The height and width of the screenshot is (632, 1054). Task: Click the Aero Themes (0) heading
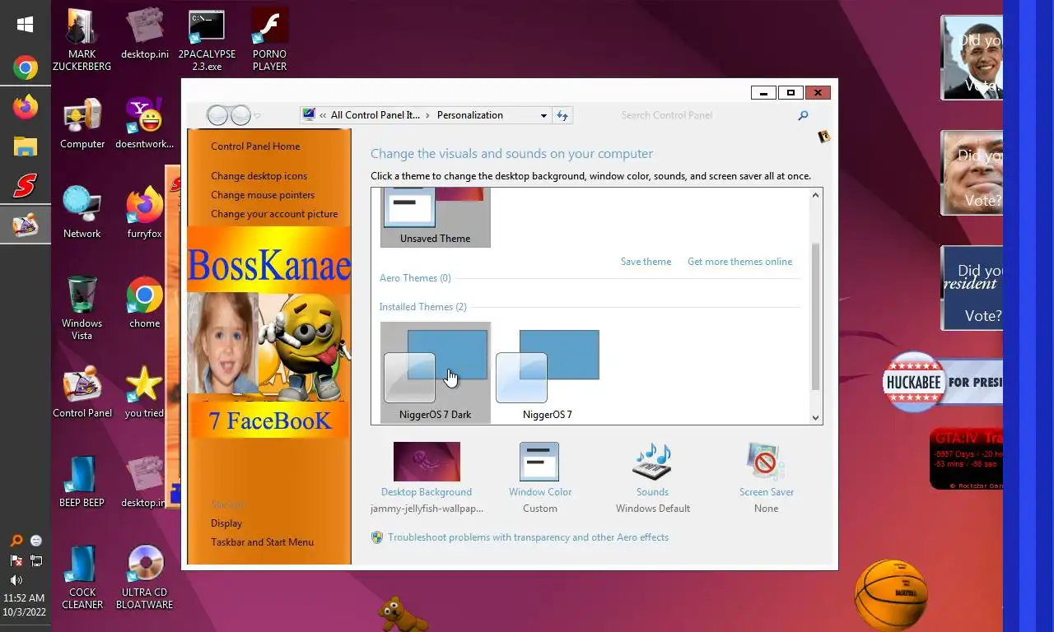click(415, 278)
